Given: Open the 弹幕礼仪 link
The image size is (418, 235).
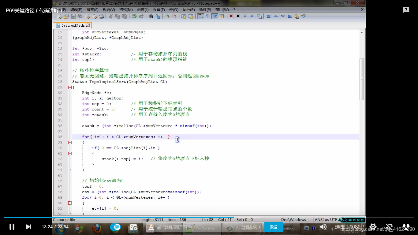Looking at the screenshot, I should pos(251,227).
